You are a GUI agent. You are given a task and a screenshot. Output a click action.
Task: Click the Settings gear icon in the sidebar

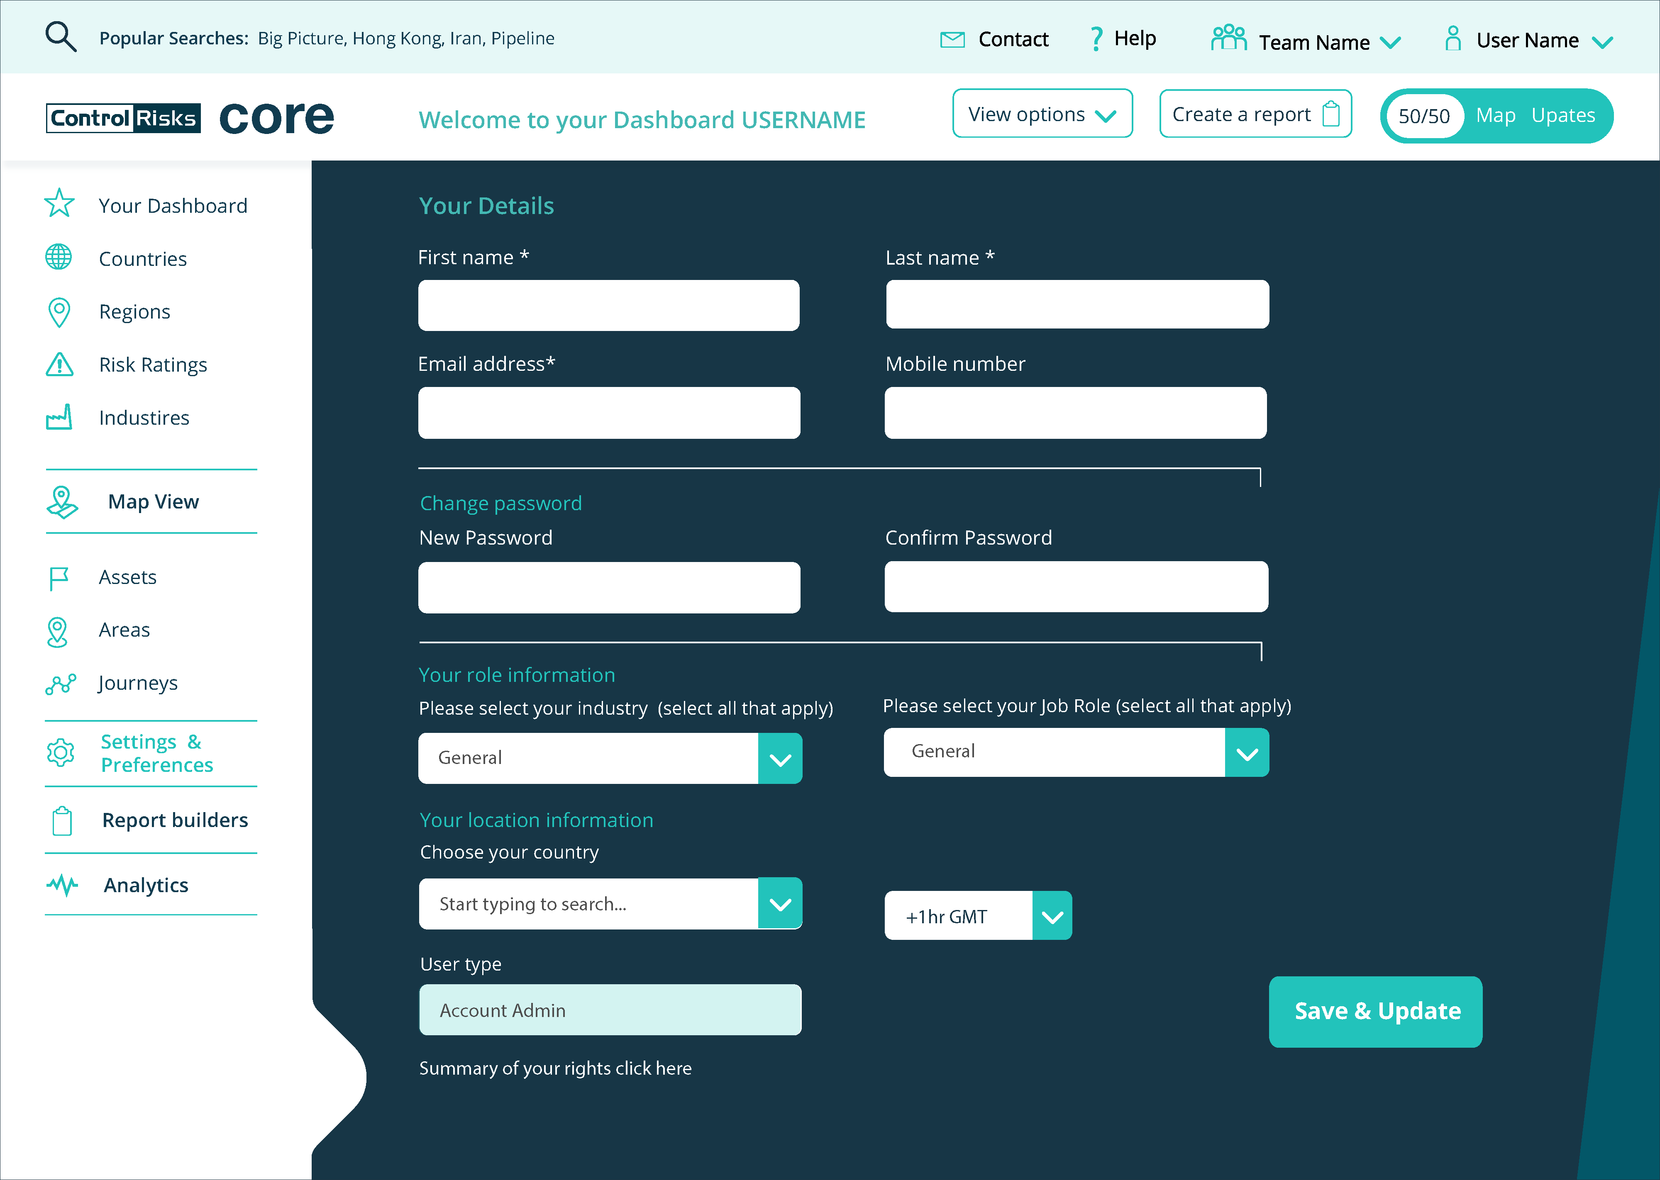(x=60, y=753)
